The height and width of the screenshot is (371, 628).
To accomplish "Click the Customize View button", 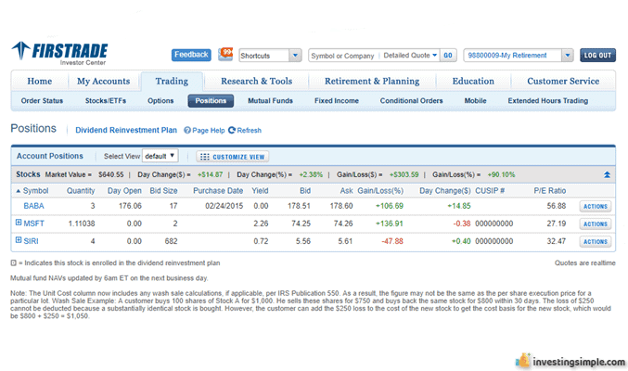I will [233, 157].
